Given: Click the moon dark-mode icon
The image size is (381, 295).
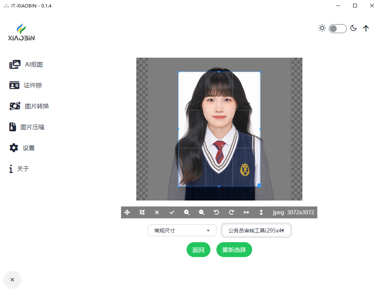Looking at the screenshot, I should [x=353, y=28].
